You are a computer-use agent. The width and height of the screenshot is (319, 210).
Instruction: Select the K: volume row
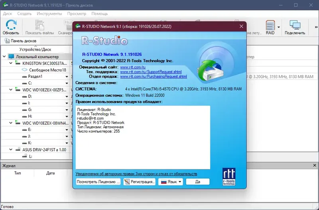pos(36,143)
